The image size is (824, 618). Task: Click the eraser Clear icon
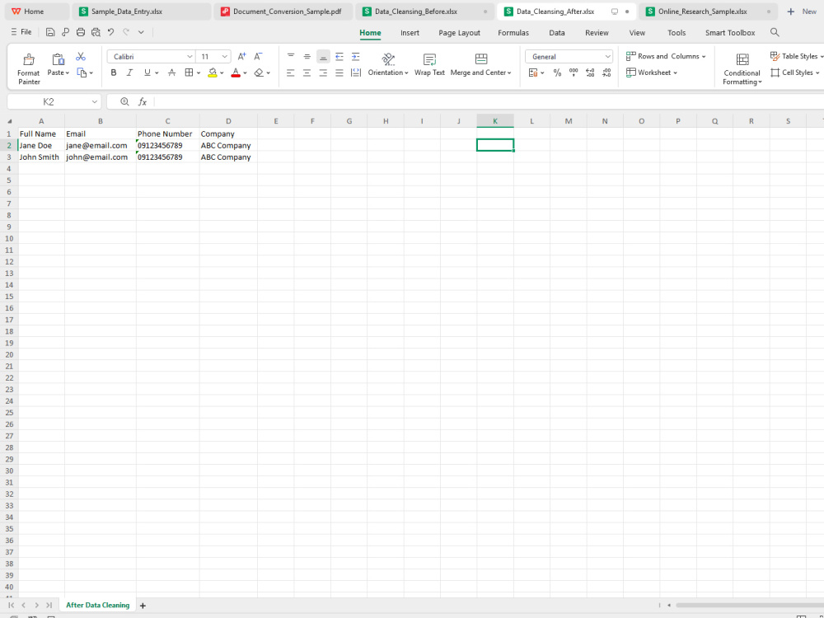tap(259, 73)
